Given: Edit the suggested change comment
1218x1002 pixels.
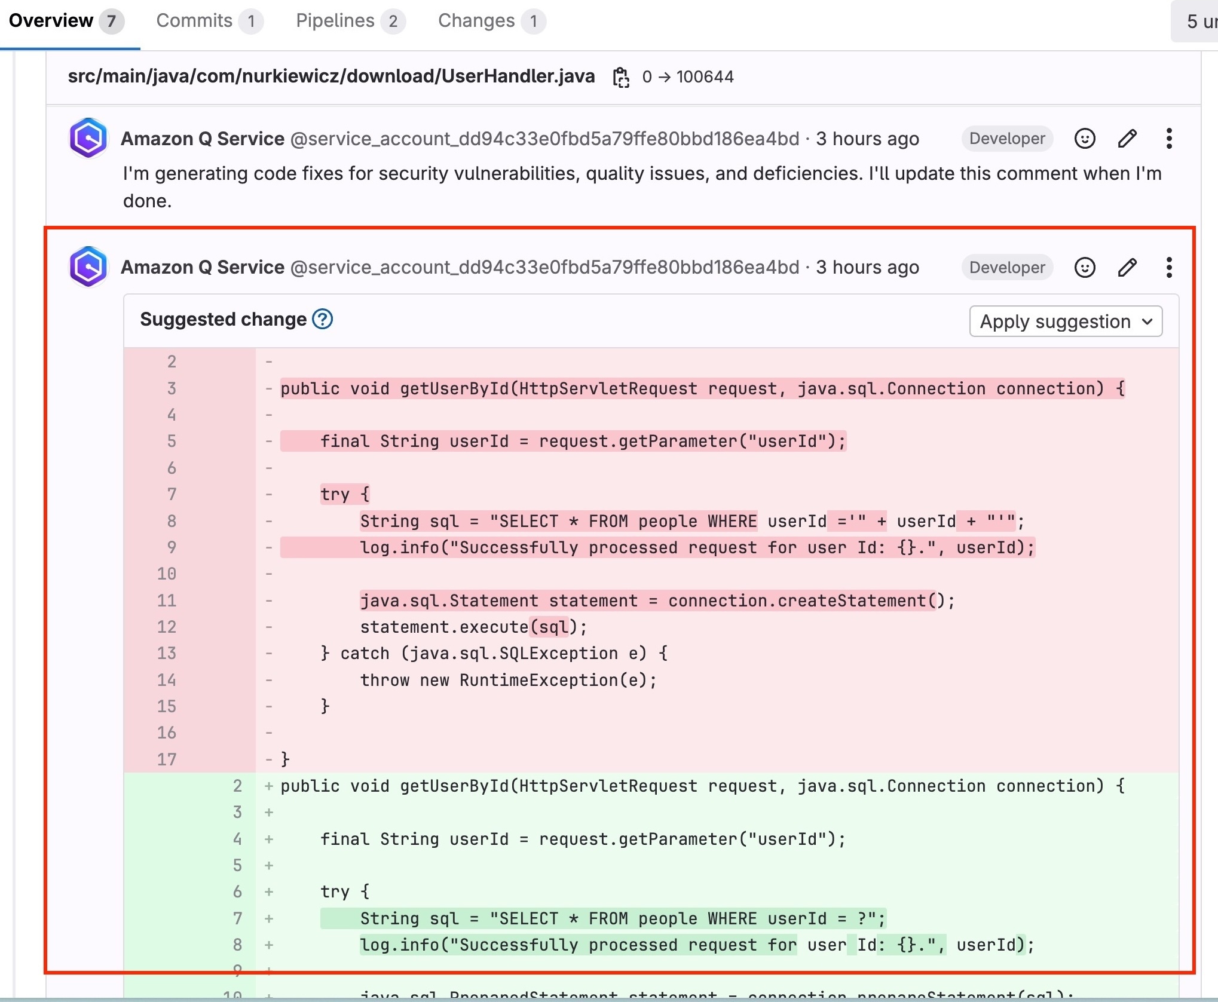Looking at the screenshot, I should coord(1127,267).
